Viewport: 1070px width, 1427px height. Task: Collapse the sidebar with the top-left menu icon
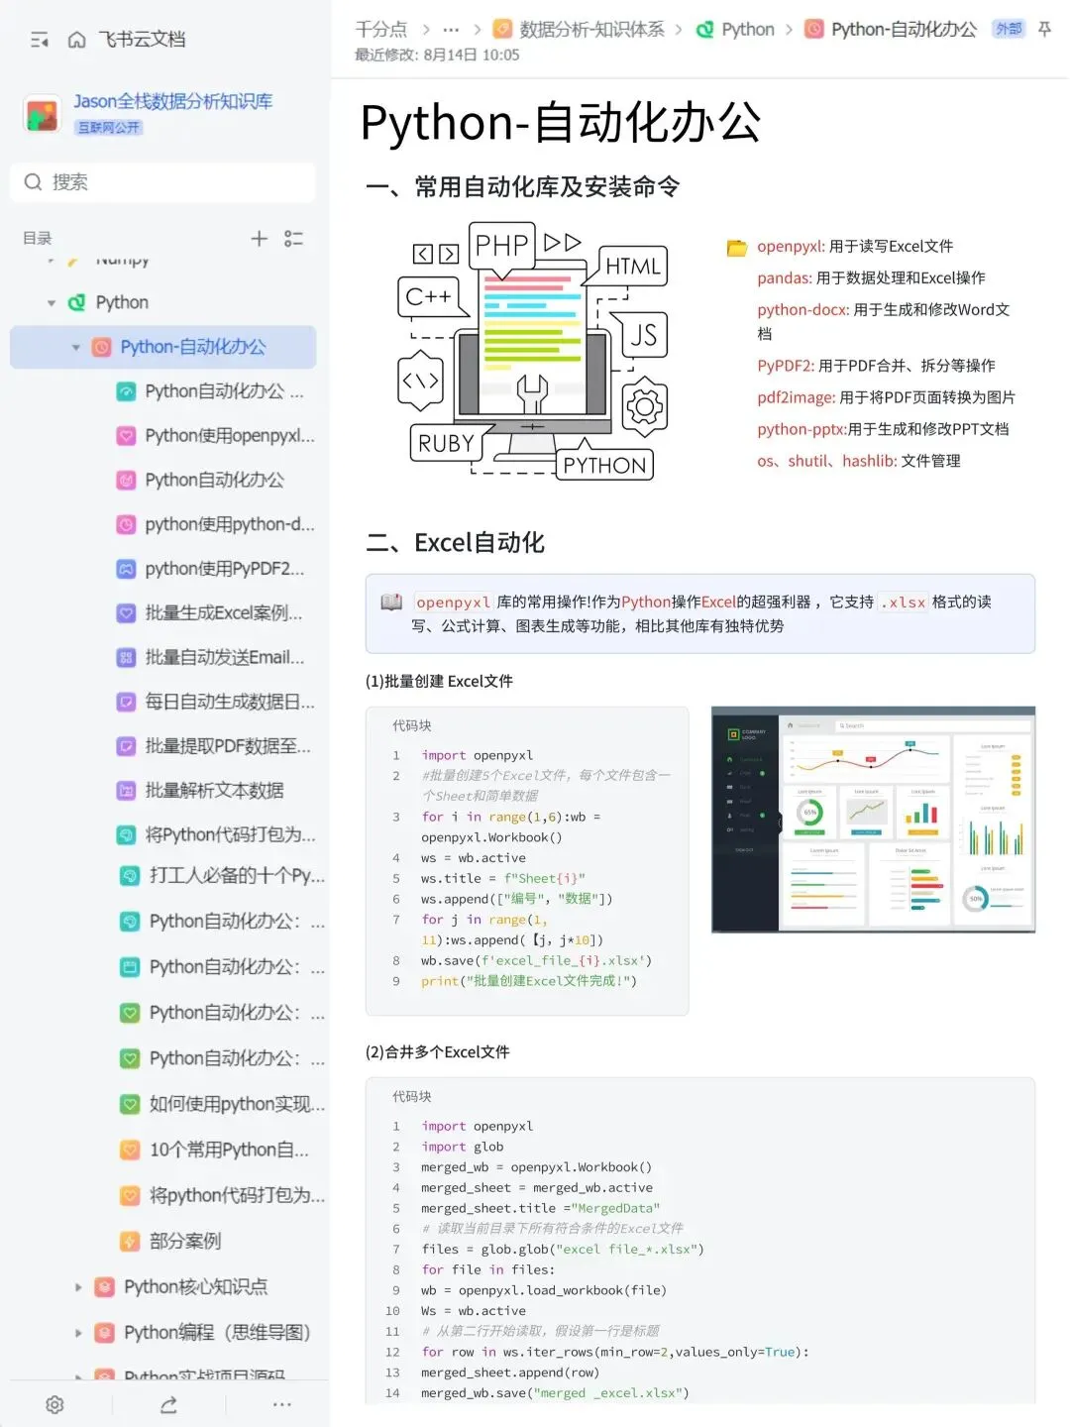[x=40, y=40]
